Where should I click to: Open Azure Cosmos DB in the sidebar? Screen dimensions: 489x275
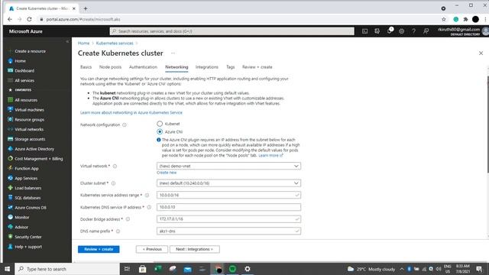(31, 208)
